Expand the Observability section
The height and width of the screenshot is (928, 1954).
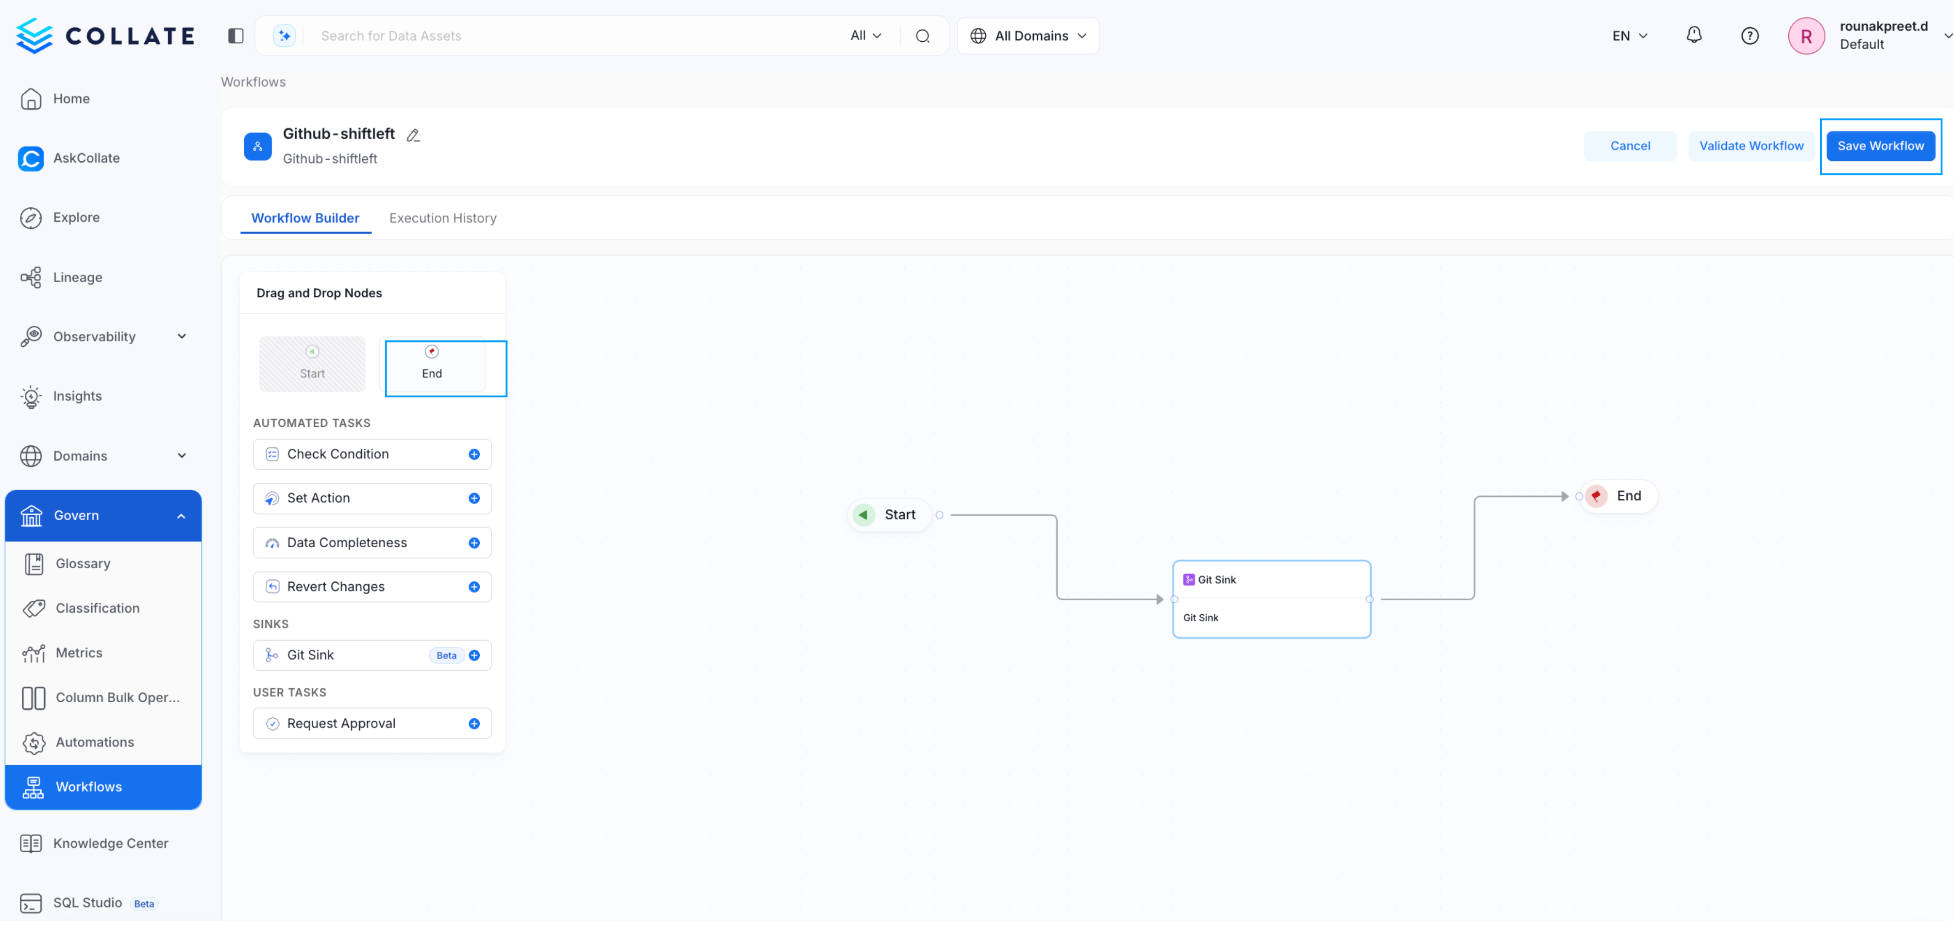pos(181,336)
